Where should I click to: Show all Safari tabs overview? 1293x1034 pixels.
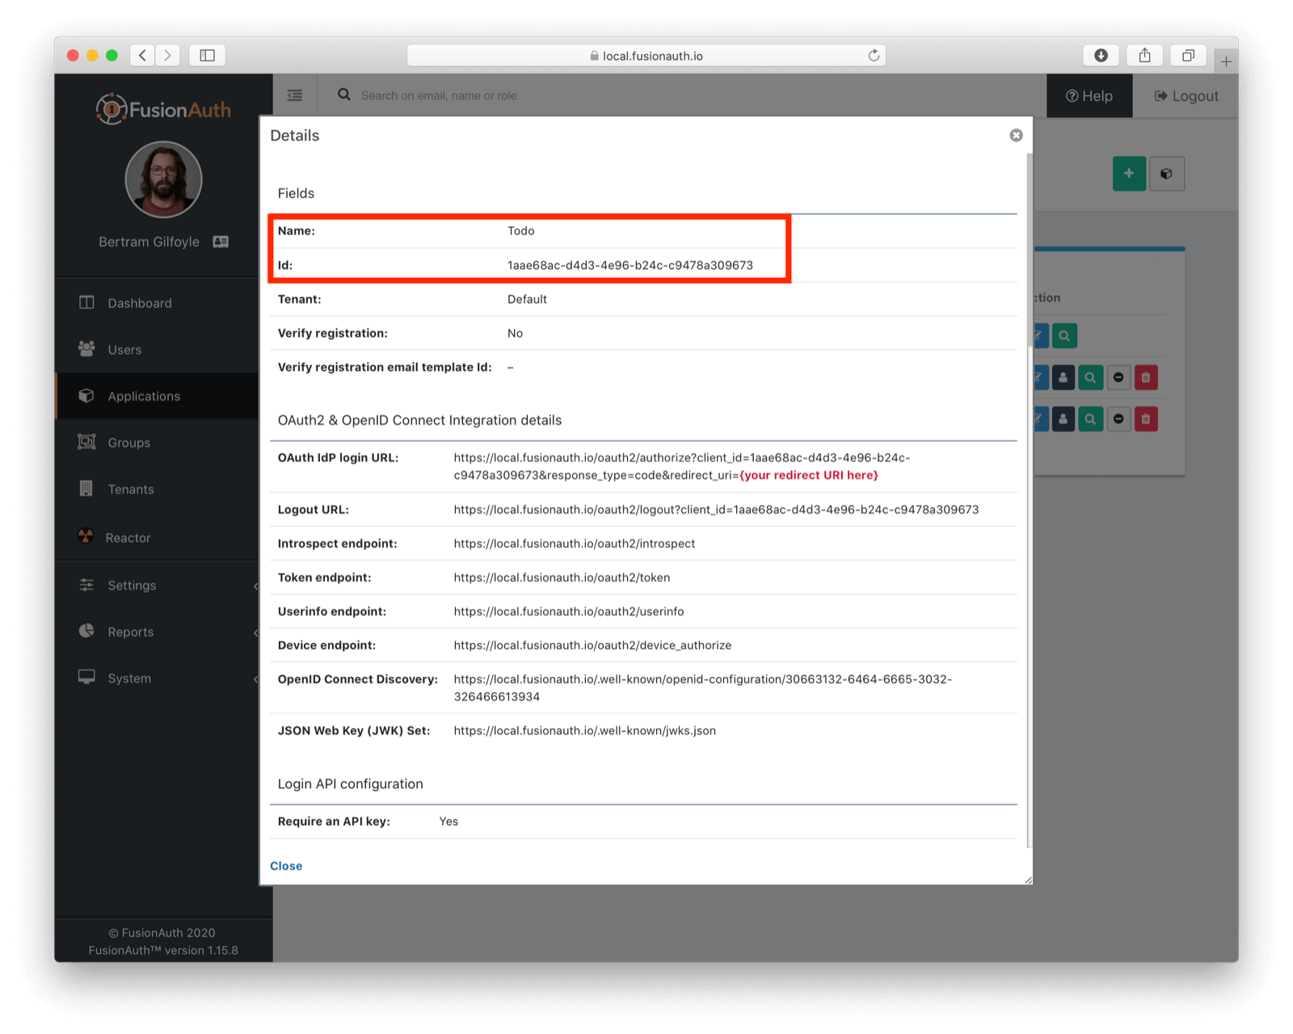1188,55
